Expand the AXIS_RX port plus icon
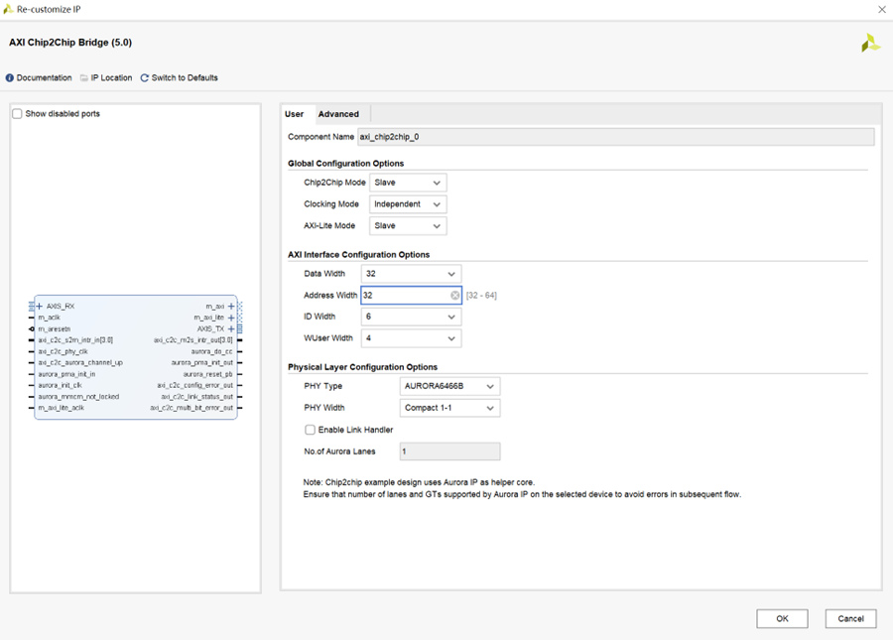 click(40, 307)
